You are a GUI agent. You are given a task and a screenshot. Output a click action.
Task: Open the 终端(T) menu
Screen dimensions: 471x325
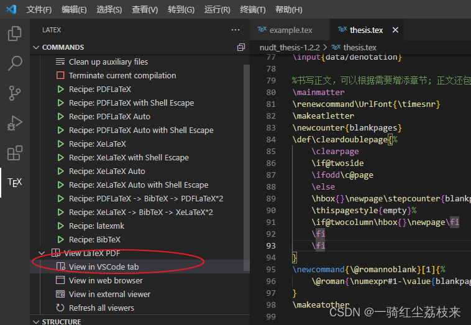coord(253,9)
